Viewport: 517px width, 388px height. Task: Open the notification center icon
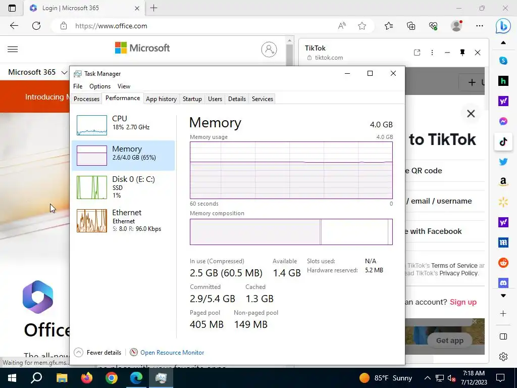click(500, 378)
